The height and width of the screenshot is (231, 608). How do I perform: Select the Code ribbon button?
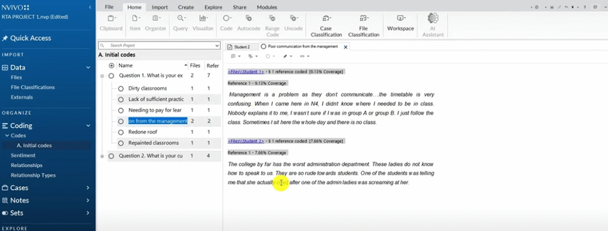[x=226, y=23]
